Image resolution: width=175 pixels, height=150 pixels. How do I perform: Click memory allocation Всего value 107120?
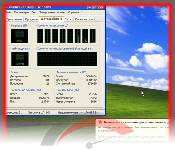click(45, 94)
